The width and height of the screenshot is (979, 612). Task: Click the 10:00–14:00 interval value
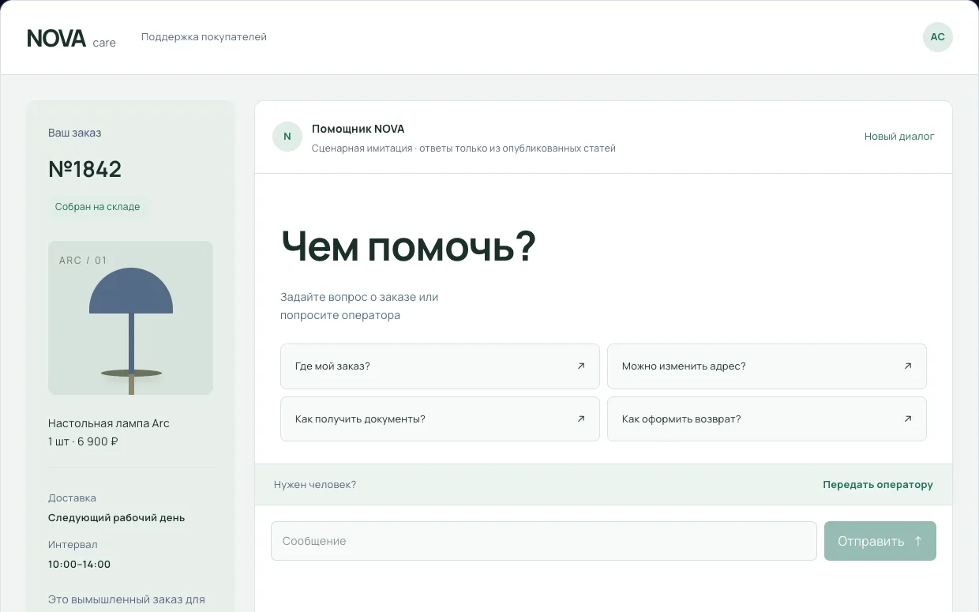tap(80, 565)
